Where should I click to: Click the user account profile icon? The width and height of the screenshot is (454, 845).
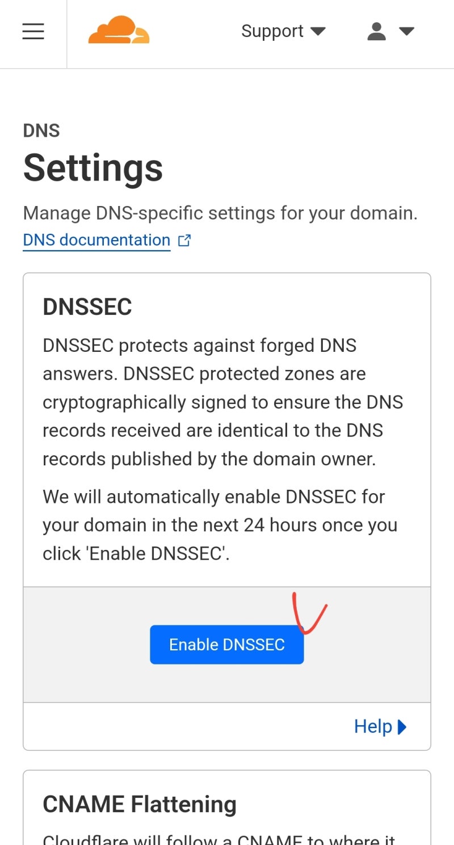[x=376, y=31]
